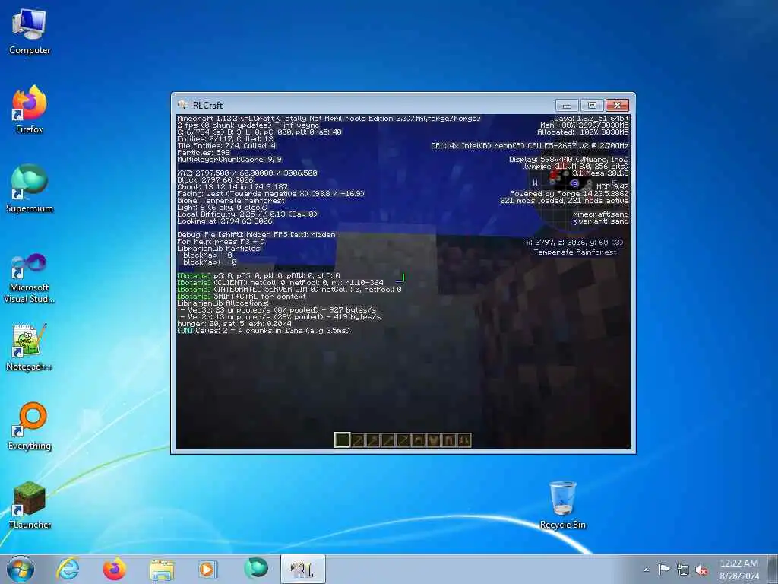Click the 'Java: 1.8.0_51 64bit' line
778x584 pixels.
[591, 118]
